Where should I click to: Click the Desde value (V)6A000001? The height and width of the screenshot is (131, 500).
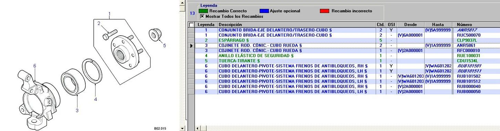point(410,35)
